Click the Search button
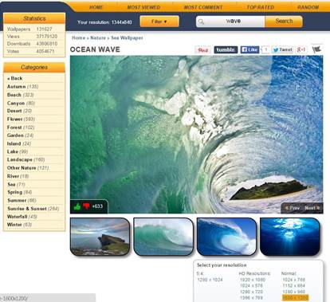The width and height of the screenshot is (330, 302). pos(284,22)
